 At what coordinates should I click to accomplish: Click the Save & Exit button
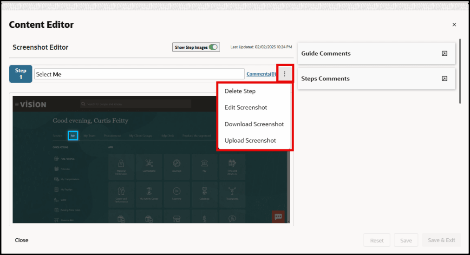(441, 240)
